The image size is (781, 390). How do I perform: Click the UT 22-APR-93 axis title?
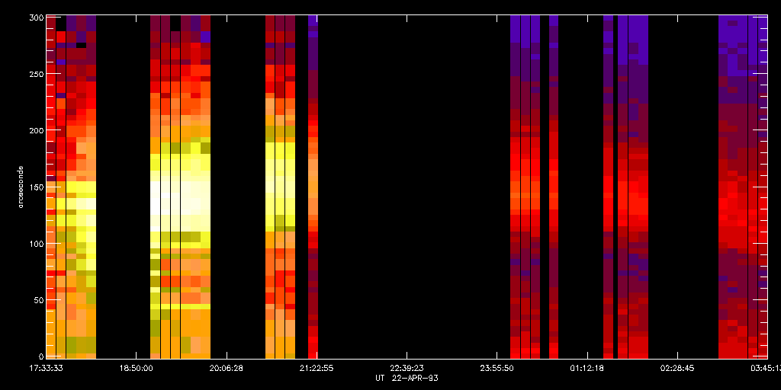point(407,379)
